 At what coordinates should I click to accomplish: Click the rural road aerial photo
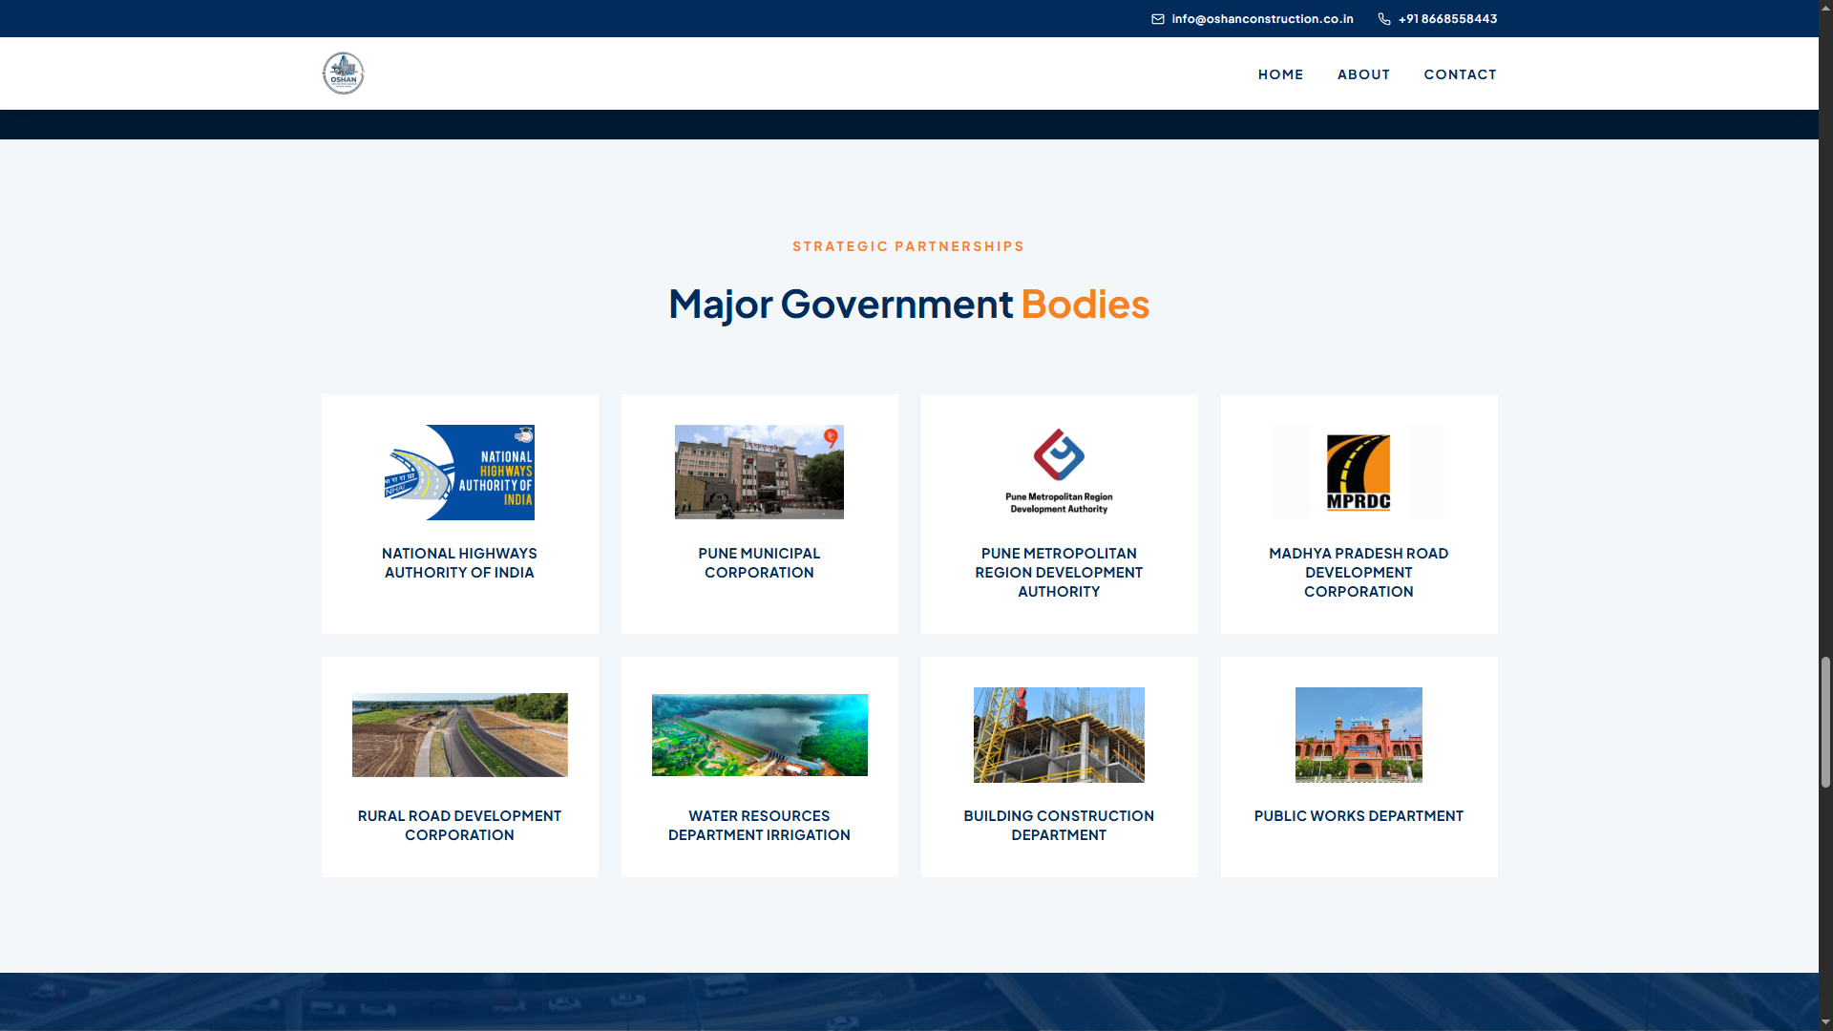click(459, 735)
